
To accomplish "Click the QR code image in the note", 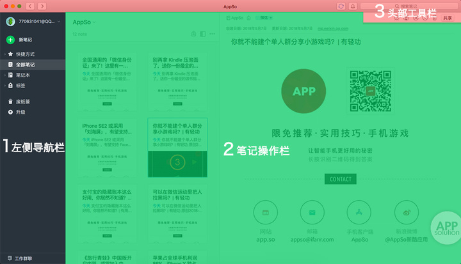I will tap(371, 91).
